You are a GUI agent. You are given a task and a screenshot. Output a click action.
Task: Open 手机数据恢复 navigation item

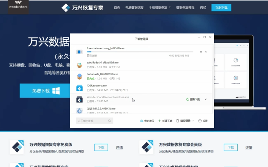click(x=158, y=8)
